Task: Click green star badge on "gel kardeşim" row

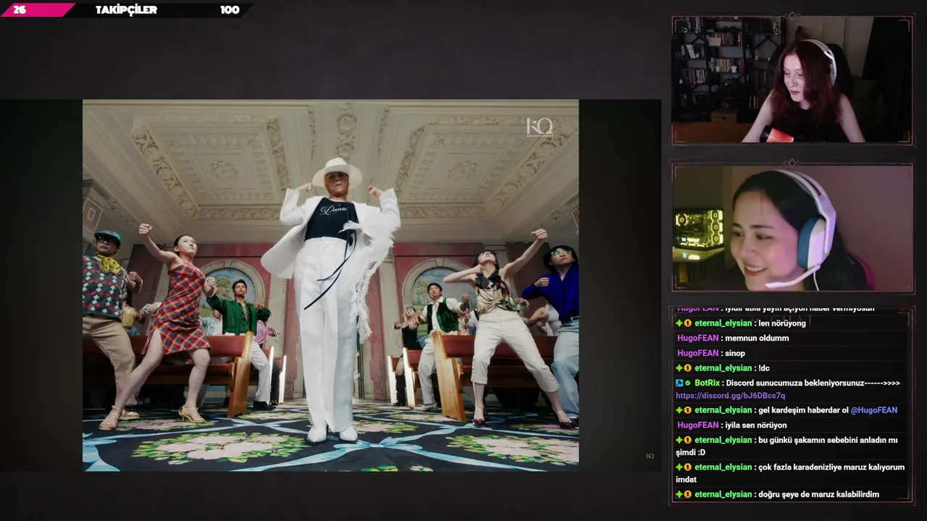Action: 679,410
